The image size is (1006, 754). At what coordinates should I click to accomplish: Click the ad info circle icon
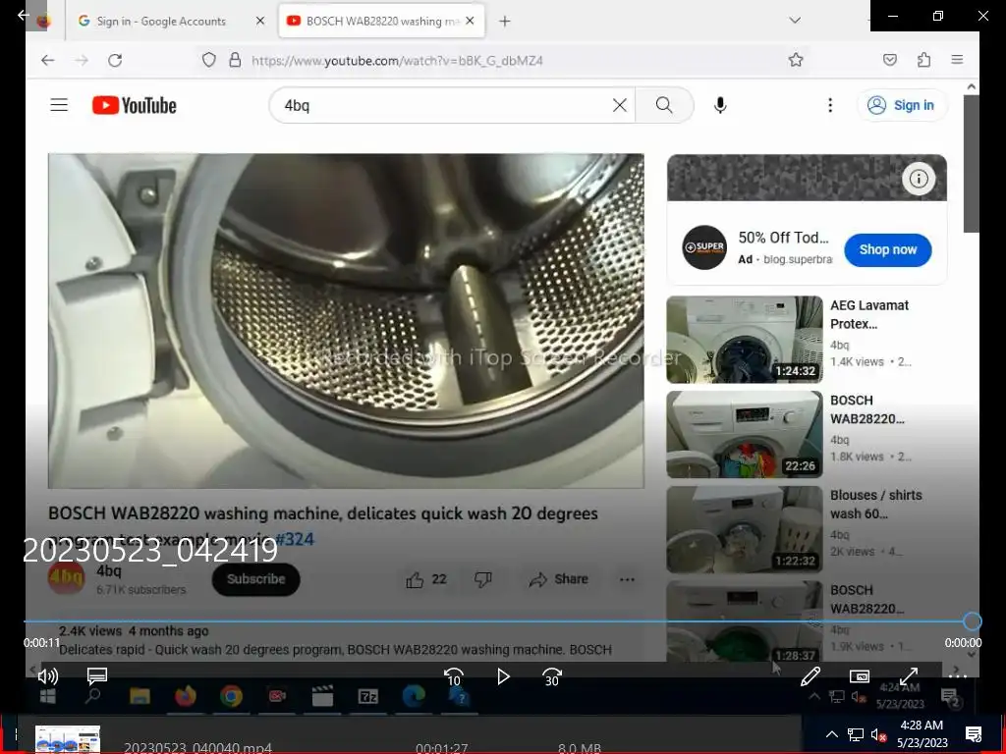click(x=919, y=179)
